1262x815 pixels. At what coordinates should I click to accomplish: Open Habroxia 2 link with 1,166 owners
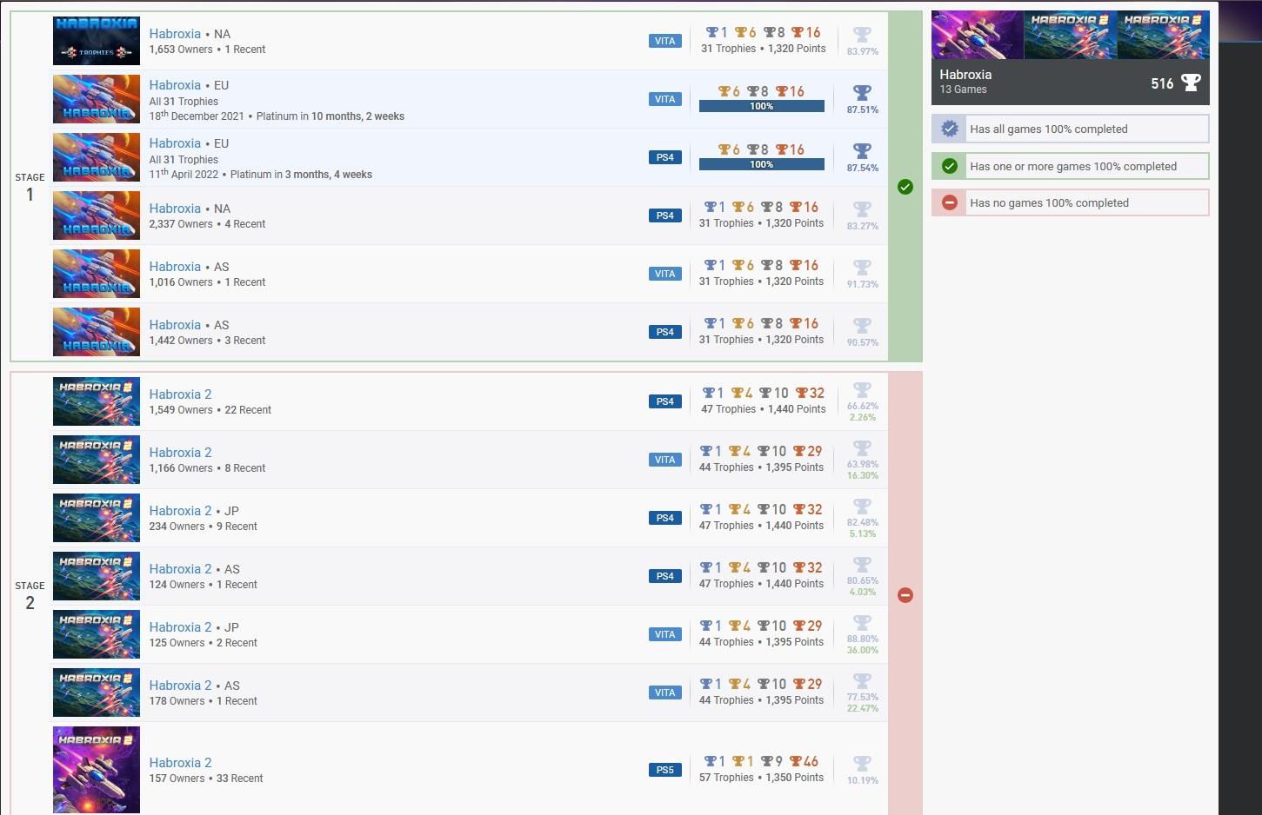(180, 453)
